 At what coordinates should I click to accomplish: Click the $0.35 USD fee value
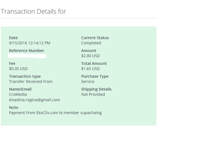click(x=18, y=69)
